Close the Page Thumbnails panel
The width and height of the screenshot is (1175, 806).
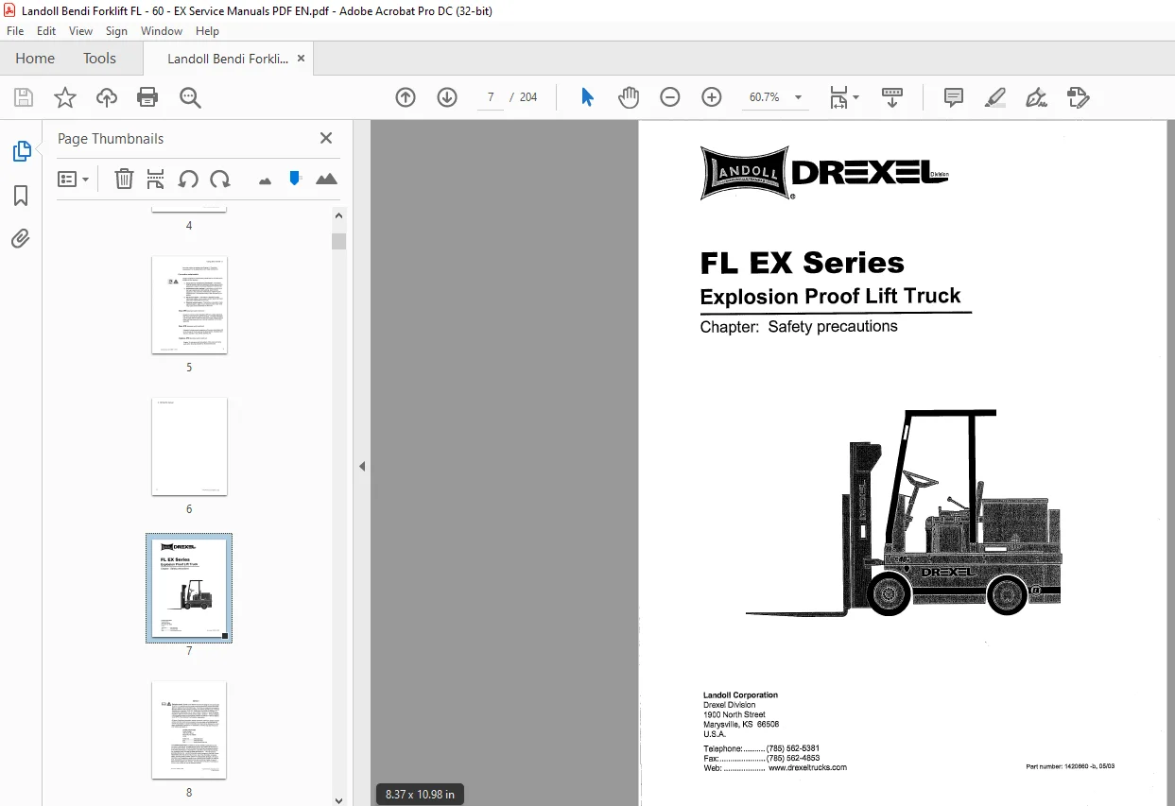point(326,138)
